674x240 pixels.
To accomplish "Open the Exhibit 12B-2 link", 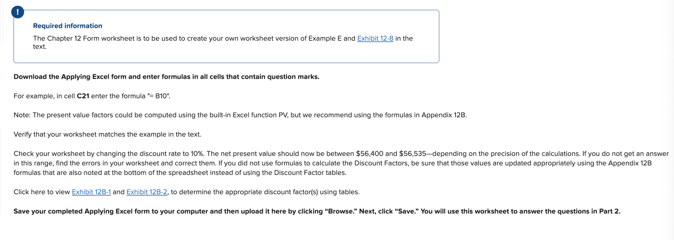I will [147, 192].
